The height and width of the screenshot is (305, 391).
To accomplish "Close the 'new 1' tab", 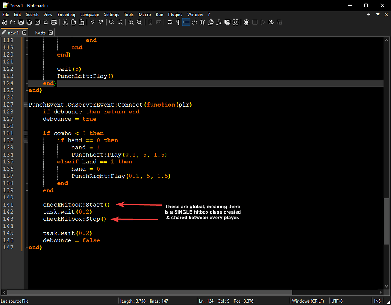I will pos(24,33).
